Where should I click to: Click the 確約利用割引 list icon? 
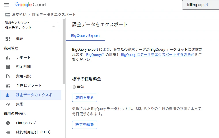click(x=8, y=132)
